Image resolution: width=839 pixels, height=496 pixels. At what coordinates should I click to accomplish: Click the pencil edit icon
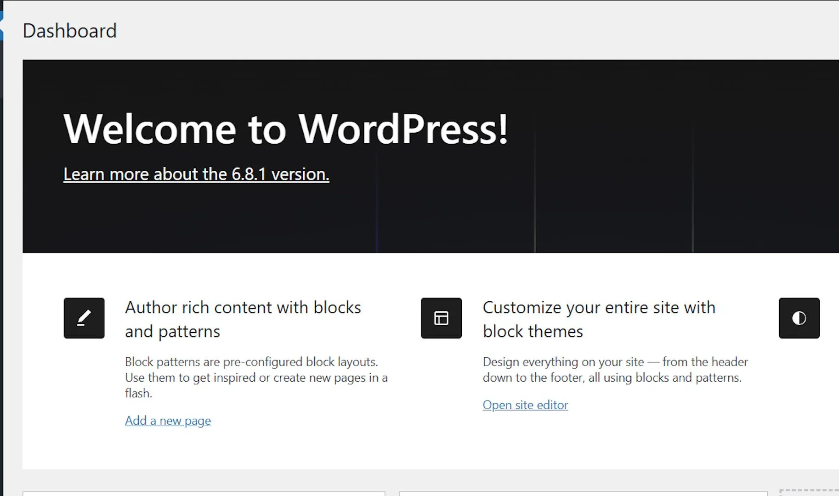84,318
